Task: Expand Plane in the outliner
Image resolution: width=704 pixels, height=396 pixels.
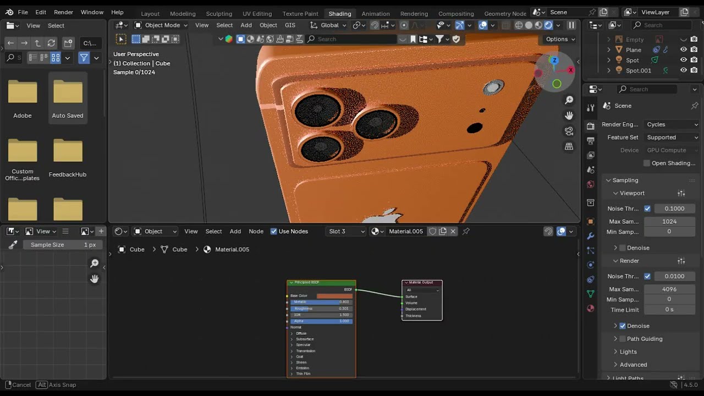Action: [609, 50]
